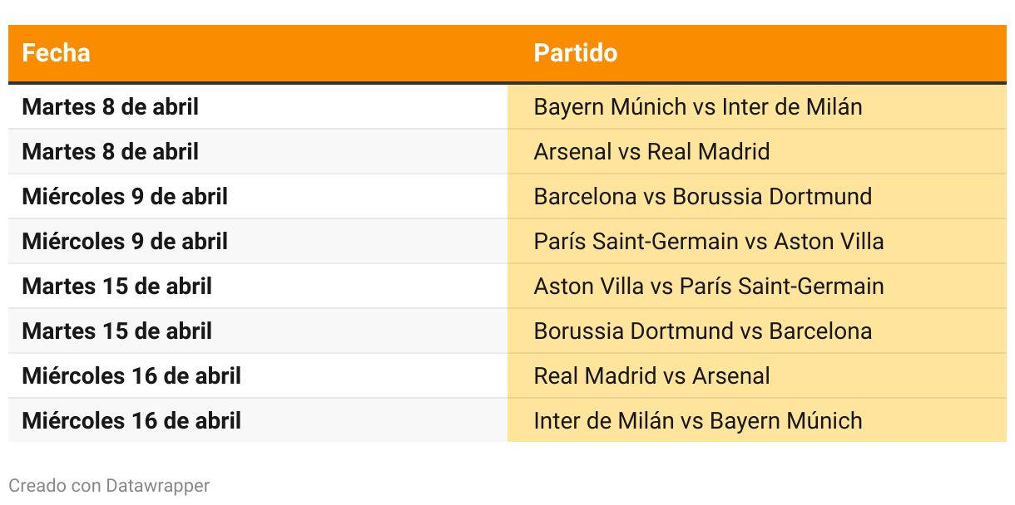Screen dimensions: 1015x505
Task: Click the first Martes 15 de abril date
Action: pyautogui.click(x=117, y=287)
